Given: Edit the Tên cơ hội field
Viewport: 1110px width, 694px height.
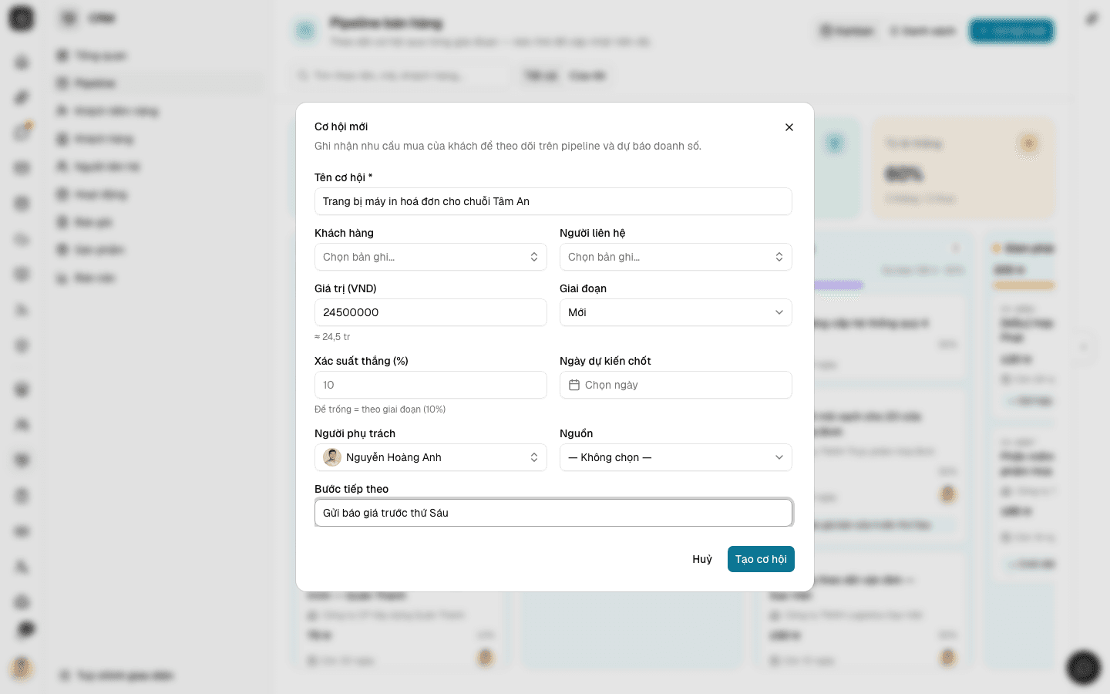Looking at the screenshot, I should 553,201.
